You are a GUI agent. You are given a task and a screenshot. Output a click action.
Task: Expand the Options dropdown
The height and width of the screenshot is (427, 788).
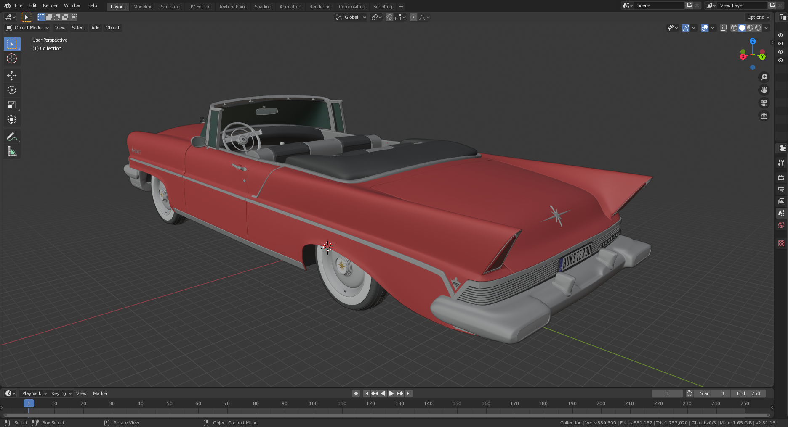point(758,17)
